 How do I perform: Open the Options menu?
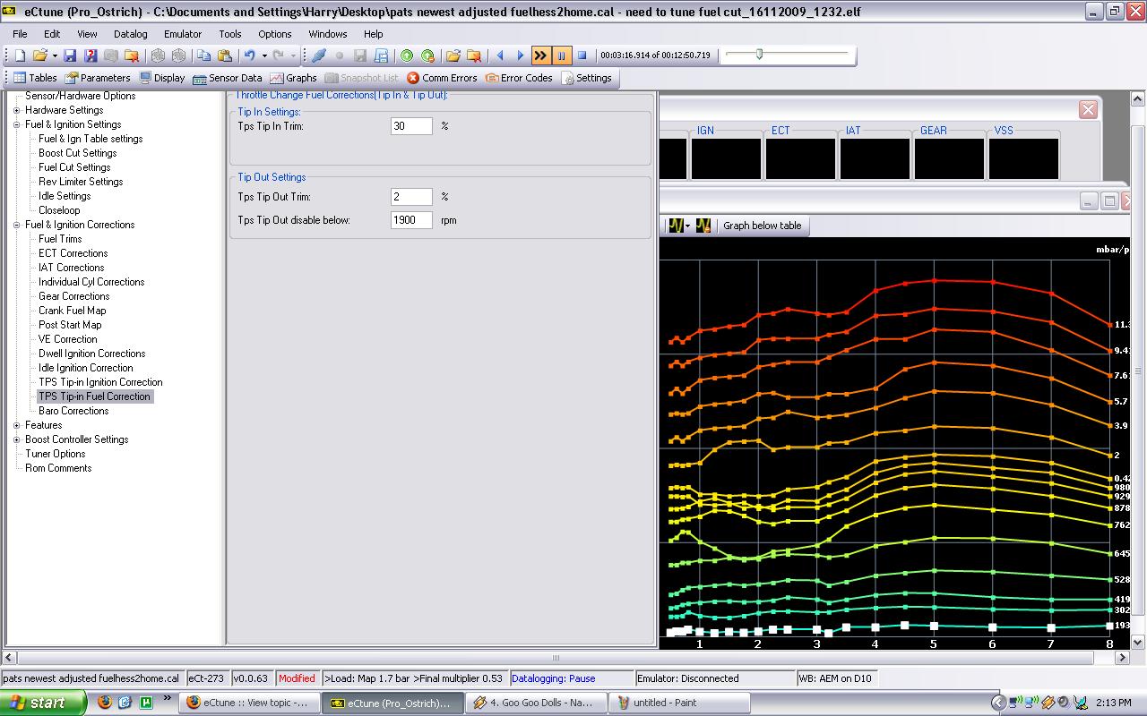275,34
